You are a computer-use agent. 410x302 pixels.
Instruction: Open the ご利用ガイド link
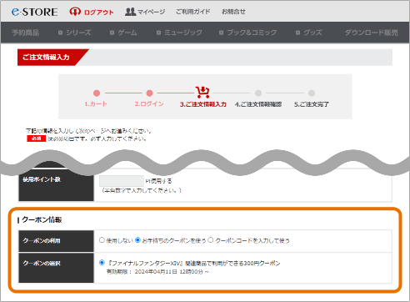(193, 12)
